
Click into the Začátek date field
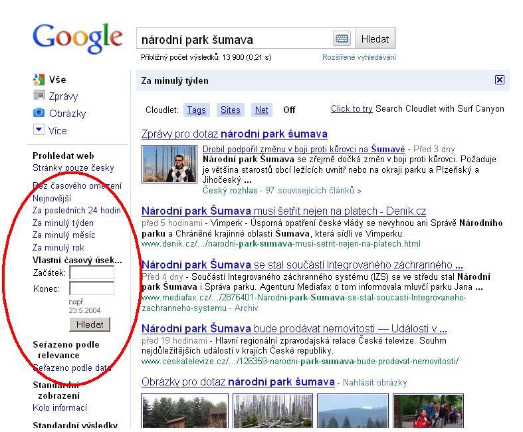92,272
